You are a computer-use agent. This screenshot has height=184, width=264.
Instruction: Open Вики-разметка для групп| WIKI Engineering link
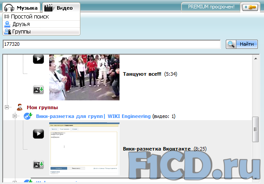(93, 116)
